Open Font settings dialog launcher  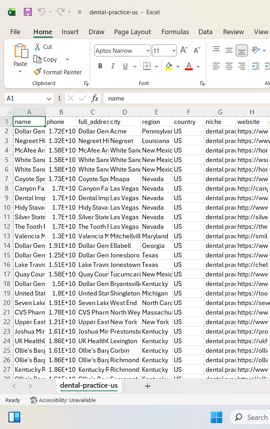[x=202, y=83]
